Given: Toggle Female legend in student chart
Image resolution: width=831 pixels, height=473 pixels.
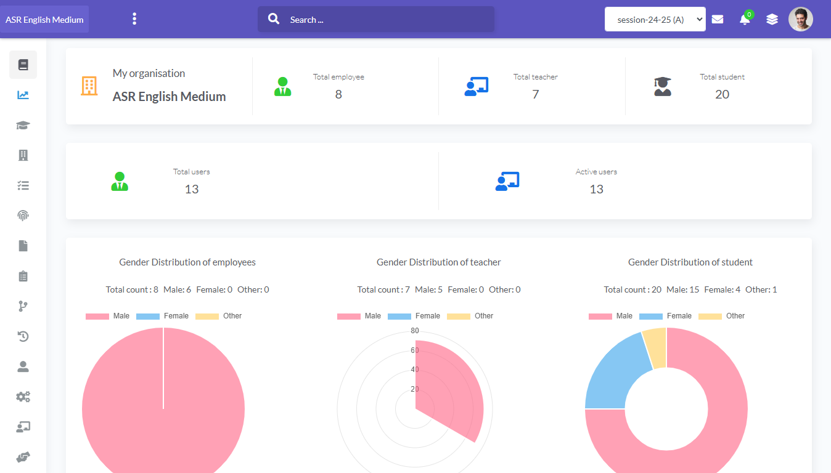Looking at the screenshot, I should point(665,316).
